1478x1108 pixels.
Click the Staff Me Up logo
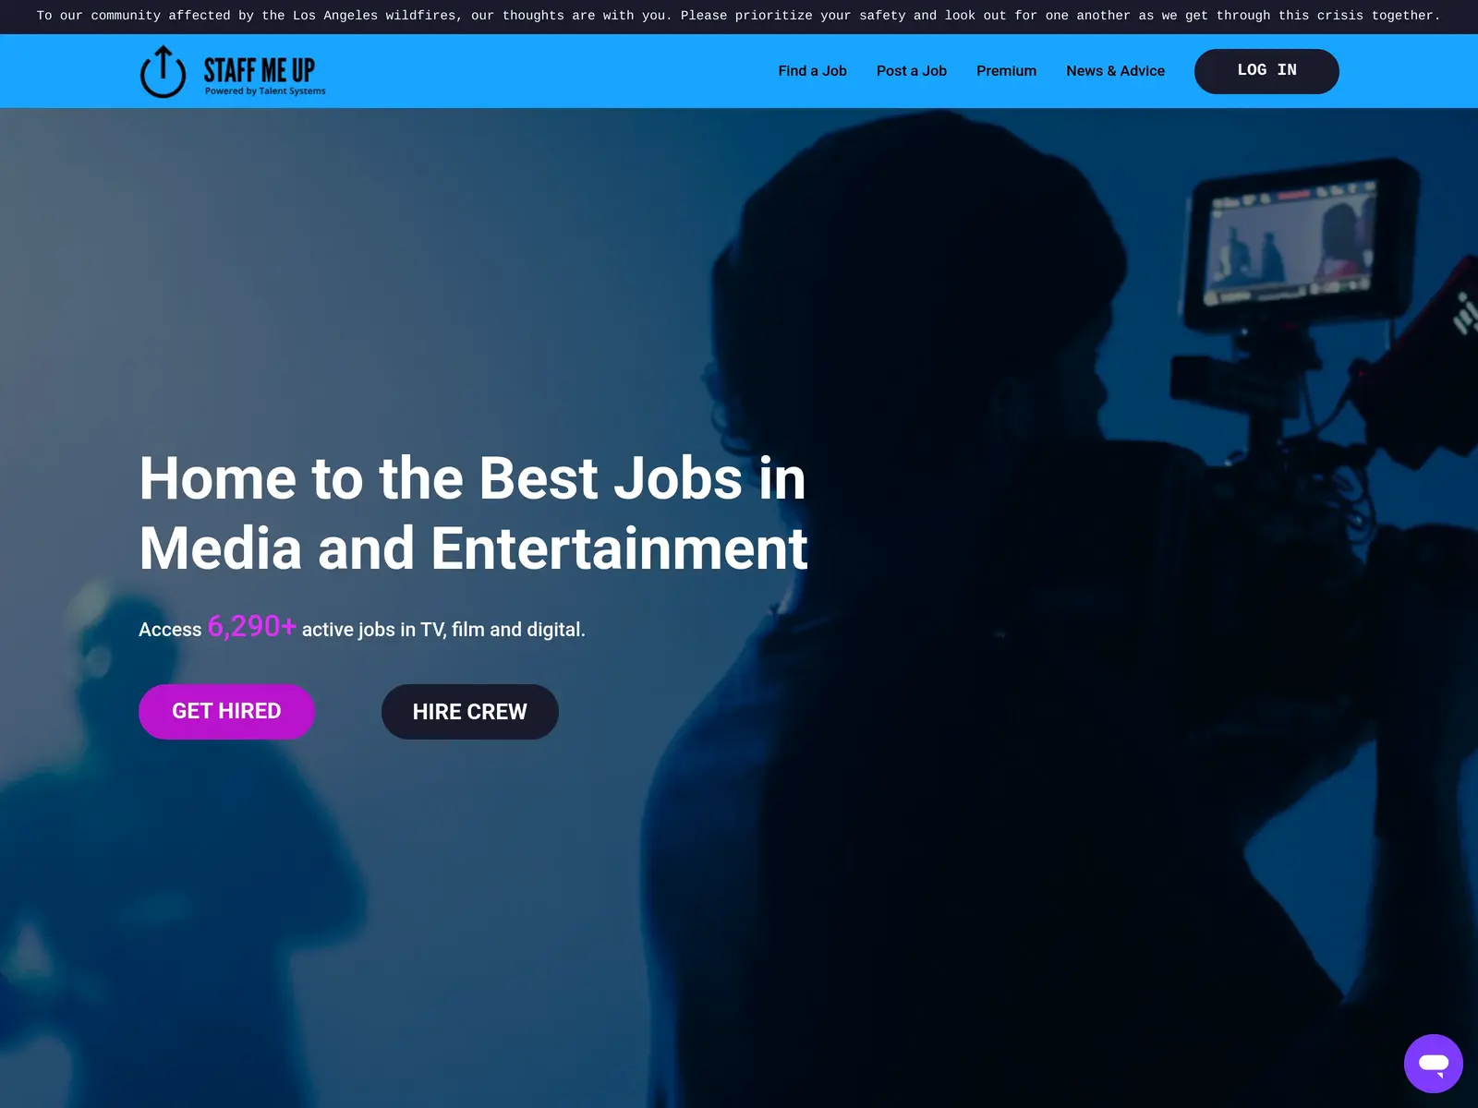(x=233, y=71)
